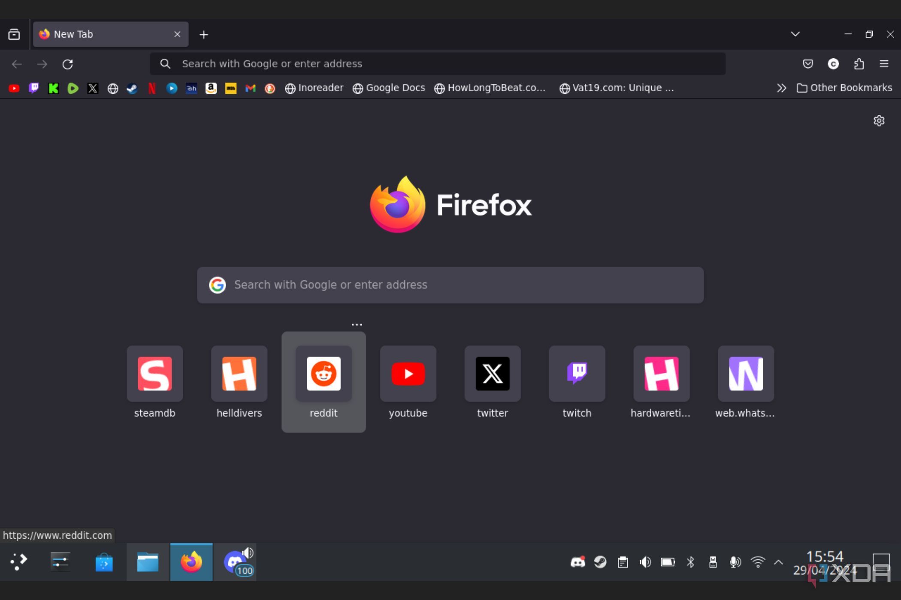Screen dimensions: 901x600
Task: Open the web.whats... shortcut tile
Action: pos(746,382)
